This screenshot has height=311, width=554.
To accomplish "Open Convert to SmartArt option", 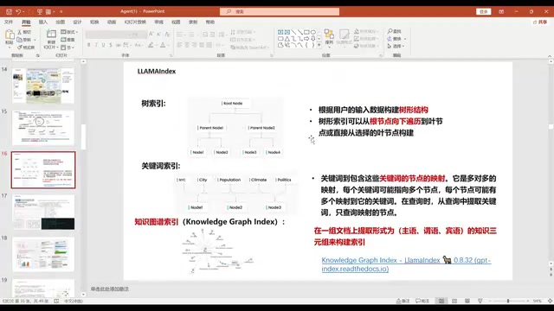I will 249,48.
